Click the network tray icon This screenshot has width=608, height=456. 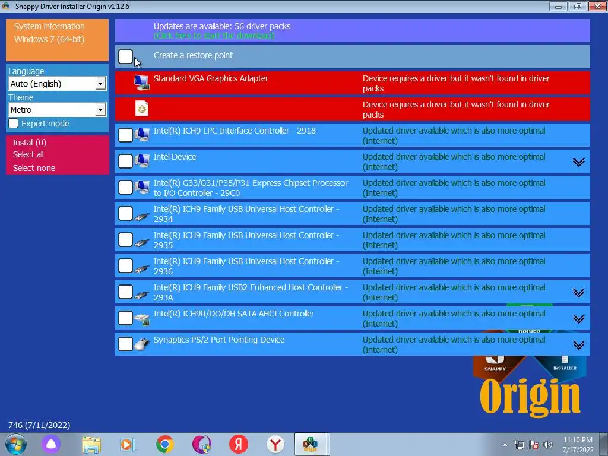[519, 445]
